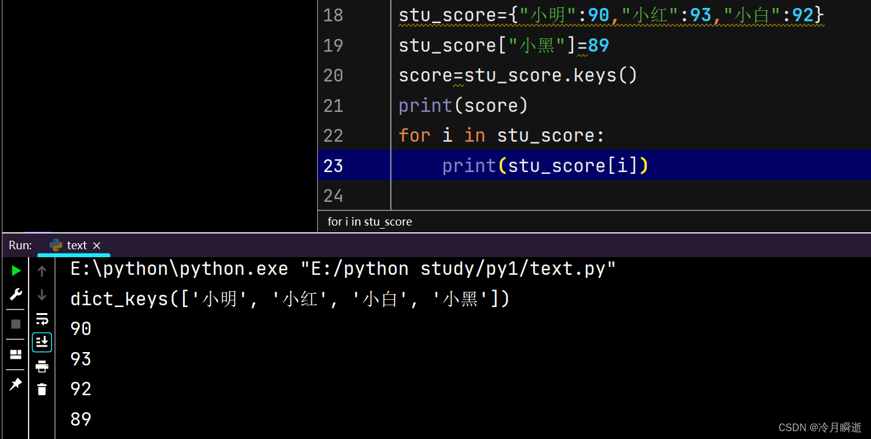
Task: Click line number 23 in the gutter
Action: click(333, 165)
